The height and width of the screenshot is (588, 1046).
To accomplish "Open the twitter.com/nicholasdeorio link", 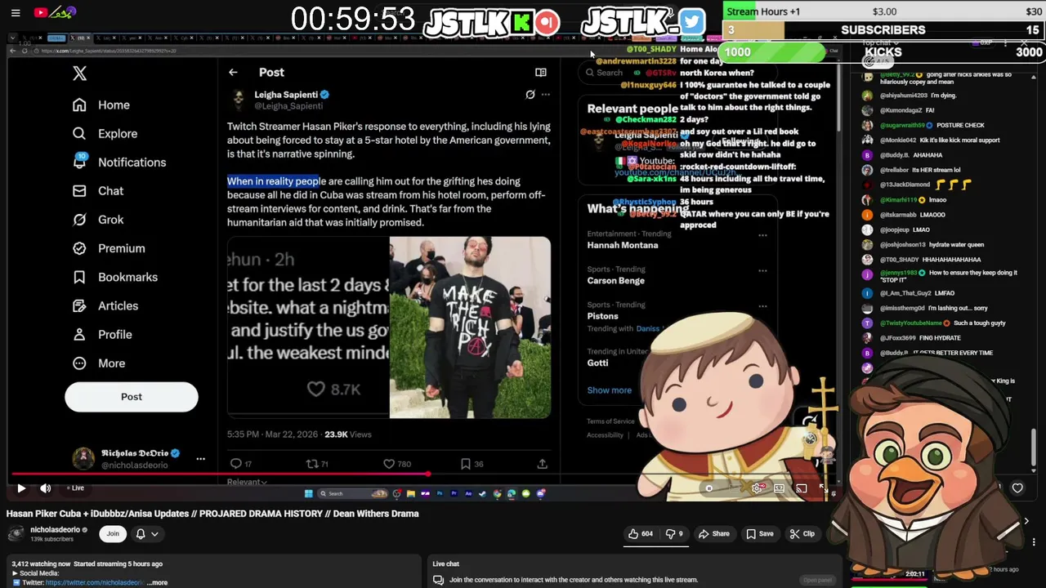I will (95, 583).
